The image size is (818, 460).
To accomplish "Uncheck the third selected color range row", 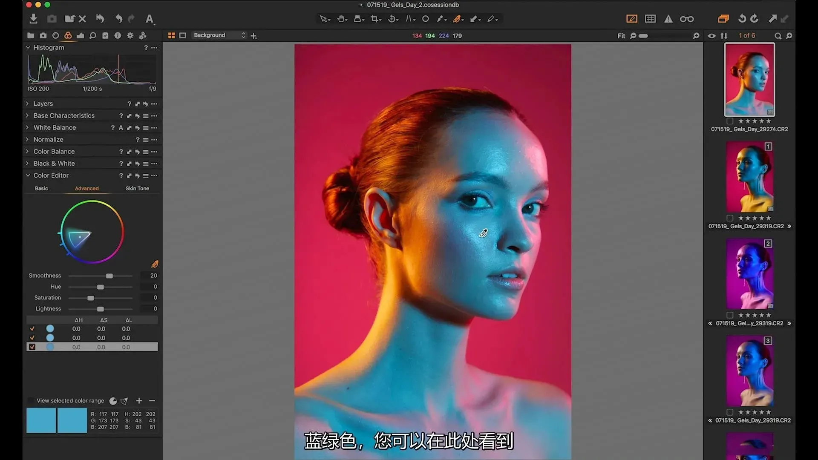I will click(32, 347).
